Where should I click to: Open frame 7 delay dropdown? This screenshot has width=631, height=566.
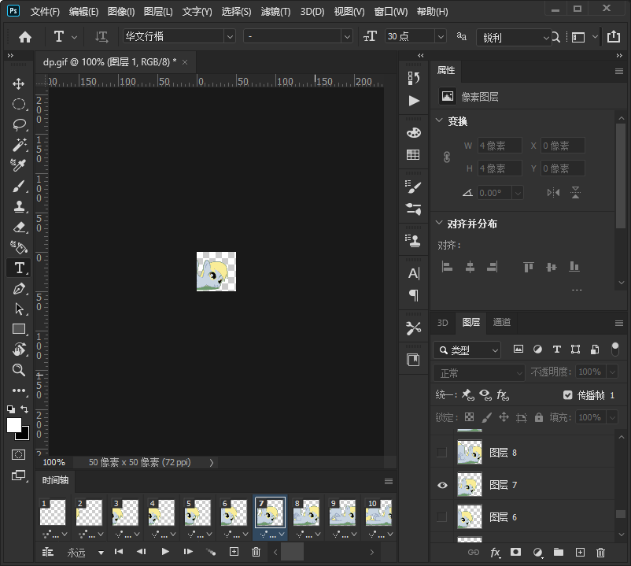pyautogui.click(x=282, y=535)
